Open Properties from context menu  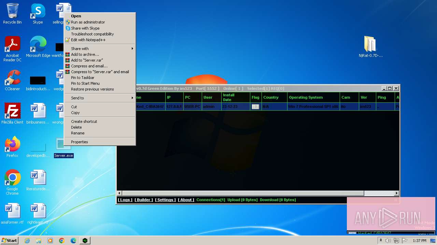click(100, 142)
